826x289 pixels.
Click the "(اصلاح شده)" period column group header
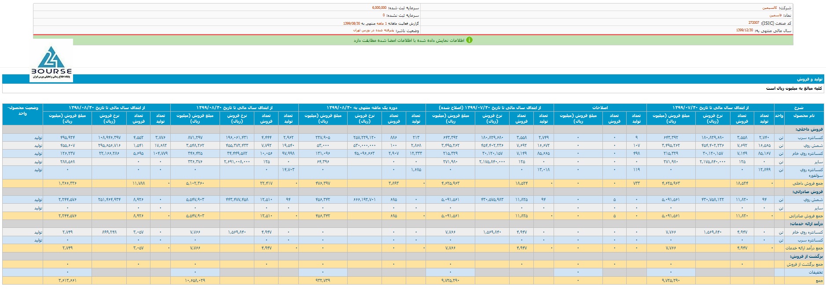(490, 107)
